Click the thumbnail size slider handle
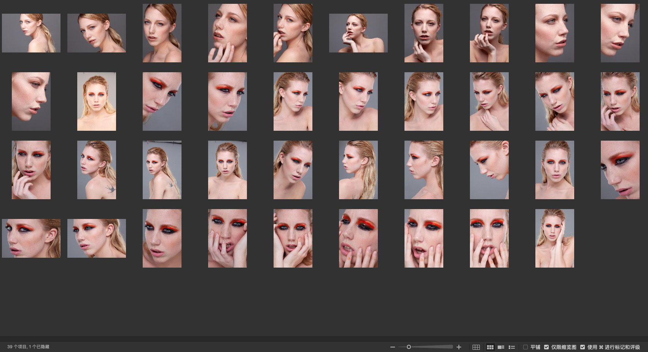 409,347
